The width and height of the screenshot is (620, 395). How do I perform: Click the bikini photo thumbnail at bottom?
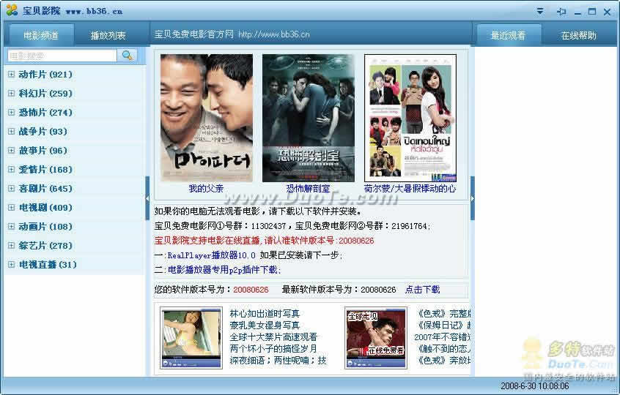click(x=191, y=338)
